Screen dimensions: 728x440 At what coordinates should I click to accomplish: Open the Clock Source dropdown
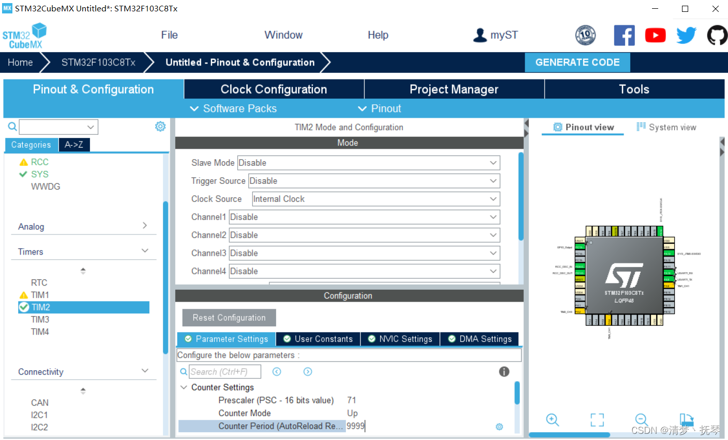click(x=376, y=199)
